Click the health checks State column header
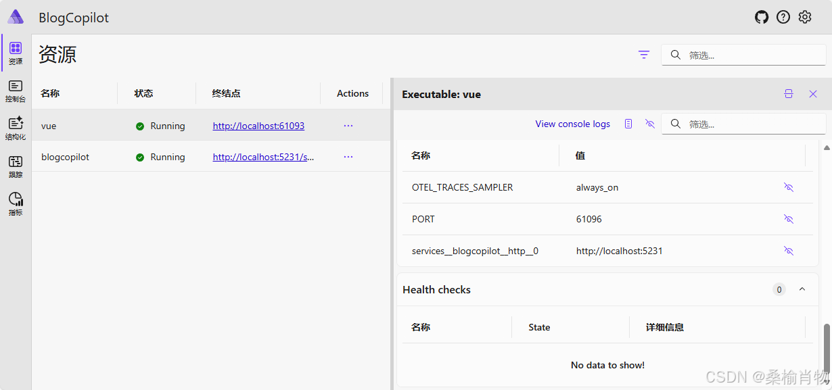 pyautogui.click(x=539, y=327)
